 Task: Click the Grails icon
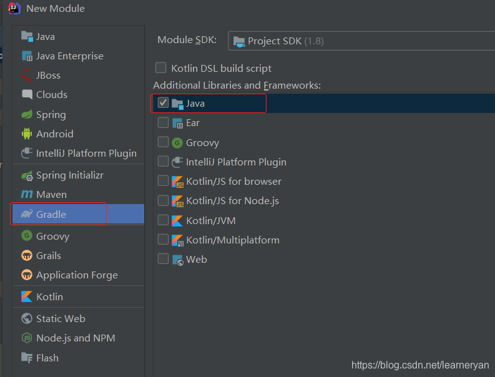(27, 255)
